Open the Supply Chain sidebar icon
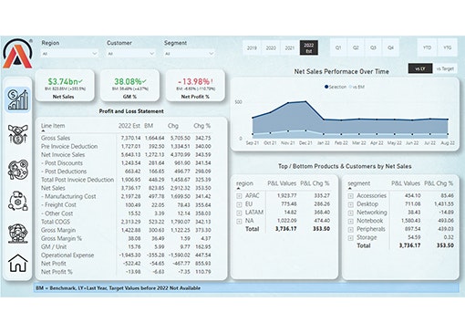 pyautogui.click(x=17, y=201)
